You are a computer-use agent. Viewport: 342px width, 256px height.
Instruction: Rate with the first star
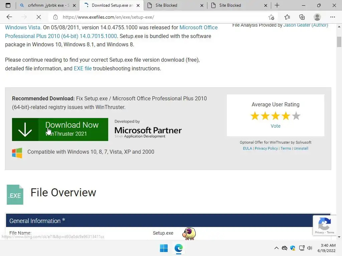pos(255,116)
